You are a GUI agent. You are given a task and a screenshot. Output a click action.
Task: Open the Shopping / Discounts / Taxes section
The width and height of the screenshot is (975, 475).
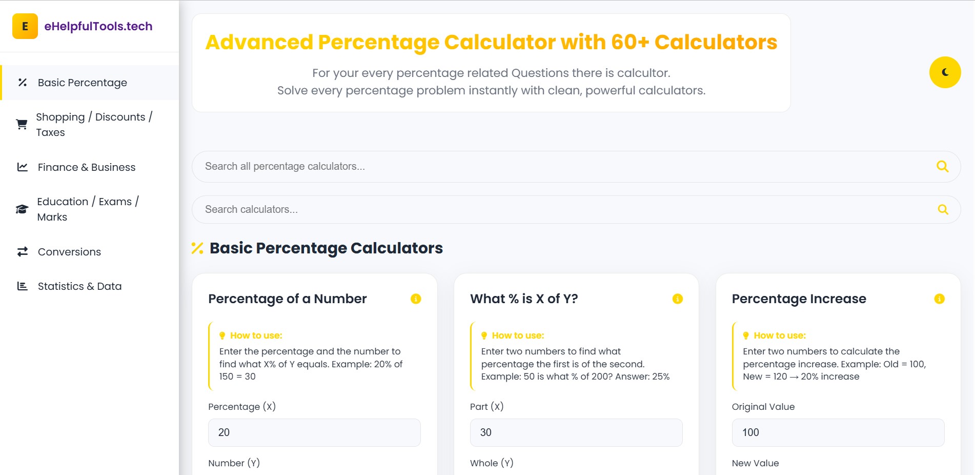coord(94,124)
